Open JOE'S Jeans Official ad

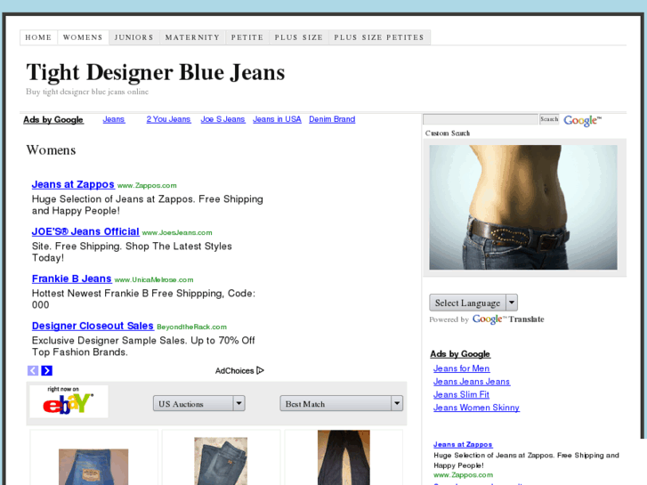click(x=85, y=231)
